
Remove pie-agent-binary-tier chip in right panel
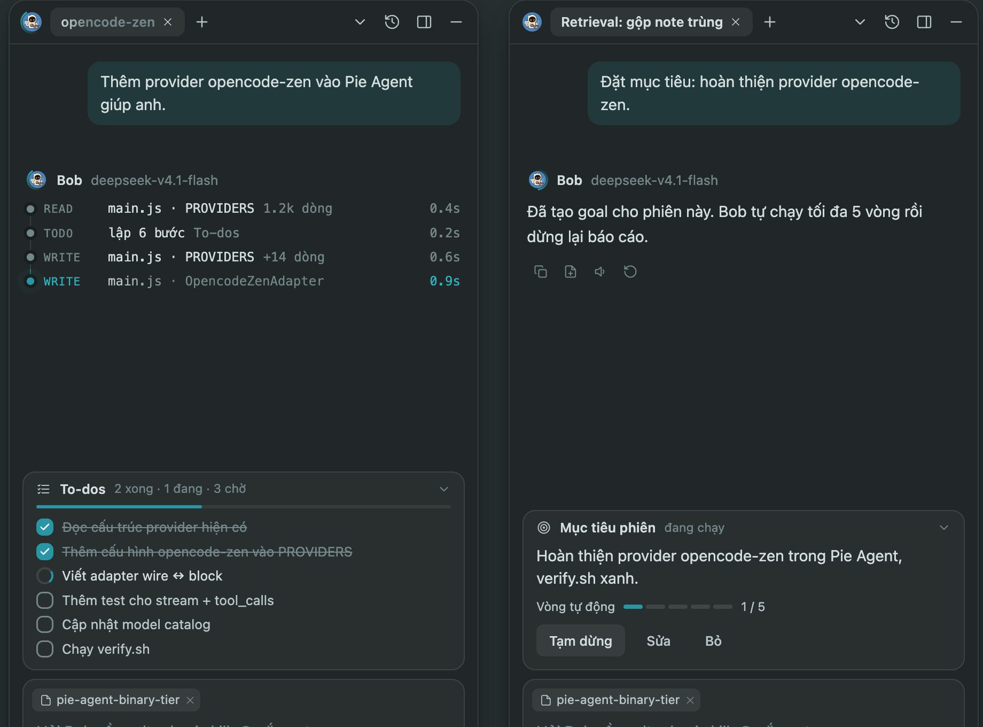click(690, 700)
